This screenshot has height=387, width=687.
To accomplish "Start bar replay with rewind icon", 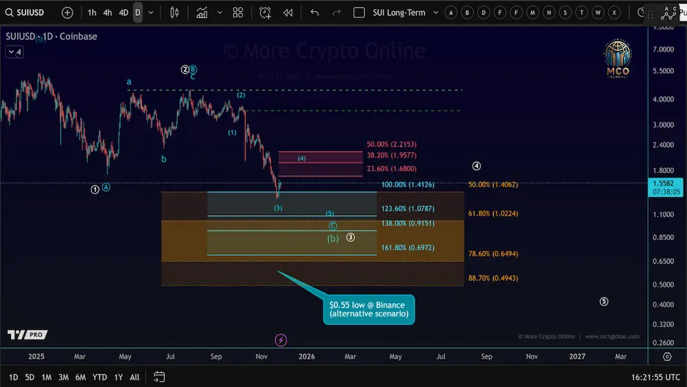I will (288, 12).
